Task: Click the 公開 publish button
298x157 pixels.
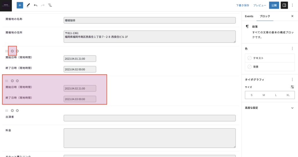Action: tap(274, 5)
